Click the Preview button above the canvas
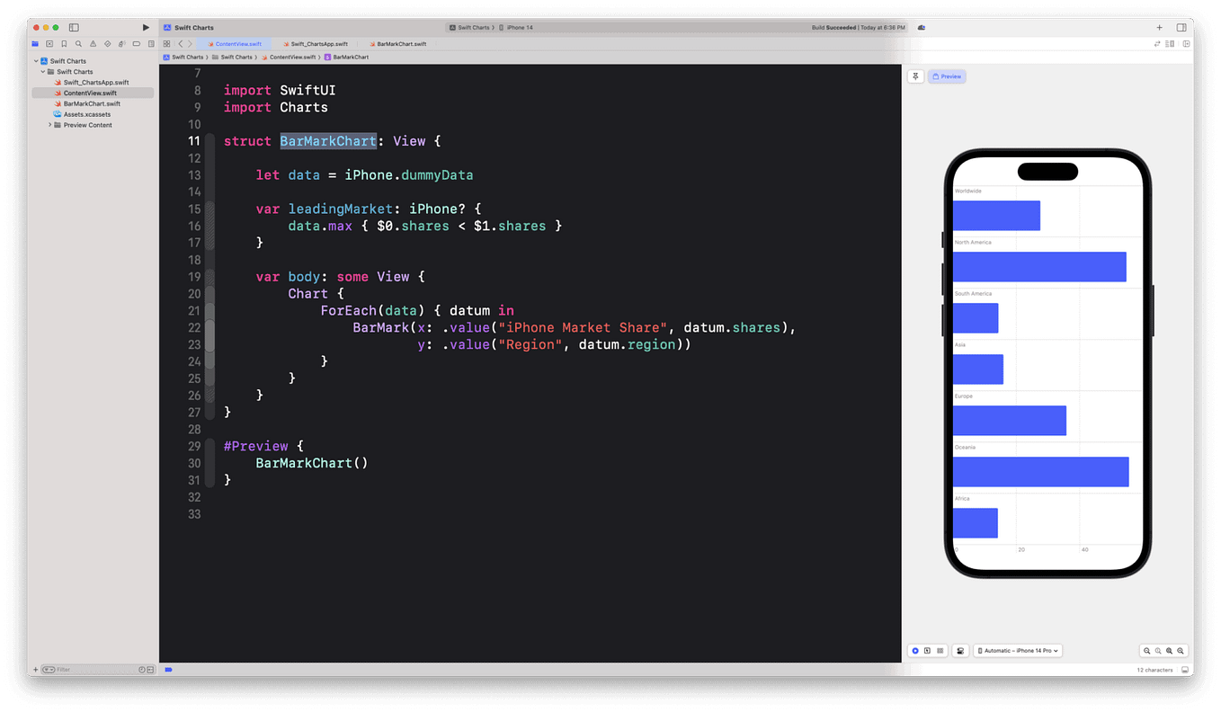 pos(946,76)
